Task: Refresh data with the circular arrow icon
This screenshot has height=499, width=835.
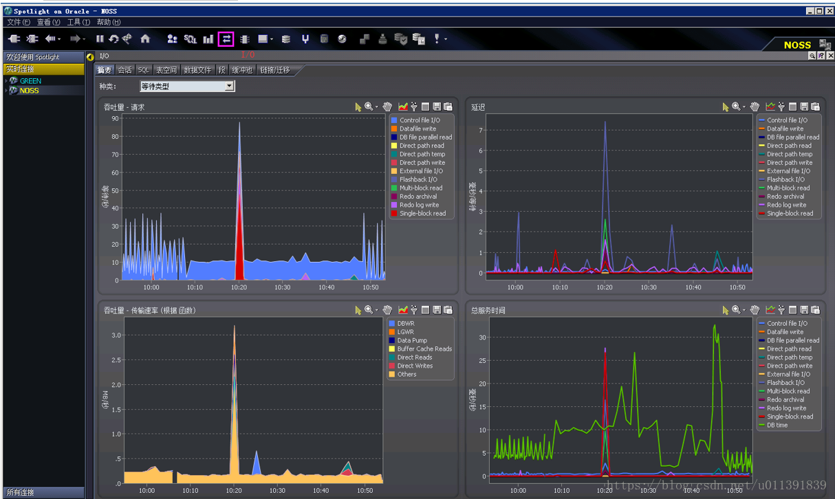Action: pyautogui.click(x=113, y=39)
